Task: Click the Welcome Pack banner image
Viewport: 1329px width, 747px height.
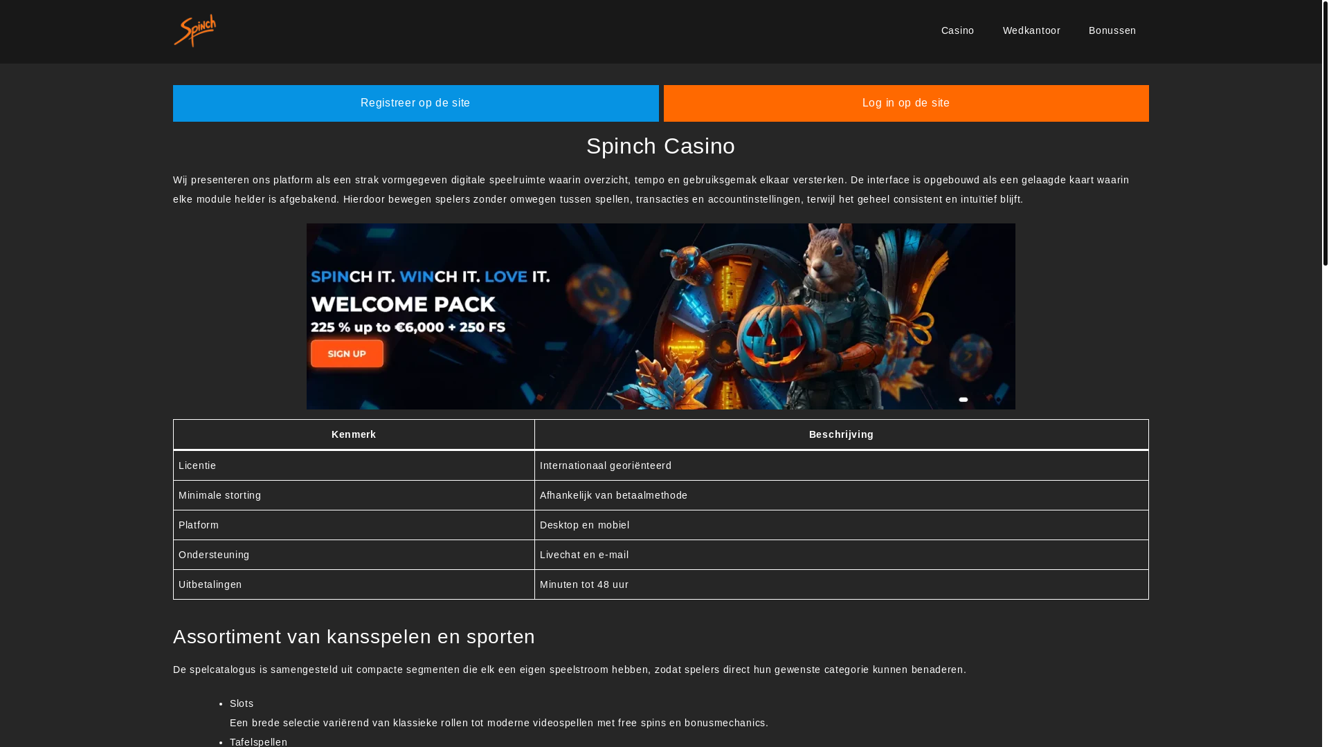Action: [x=661, y=316]
